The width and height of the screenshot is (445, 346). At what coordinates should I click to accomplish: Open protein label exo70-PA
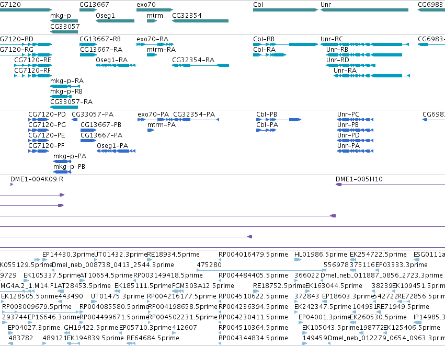tap(153, 114)
